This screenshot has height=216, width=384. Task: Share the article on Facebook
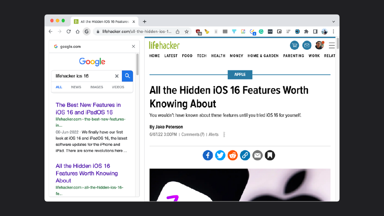[x=208, y=155]
